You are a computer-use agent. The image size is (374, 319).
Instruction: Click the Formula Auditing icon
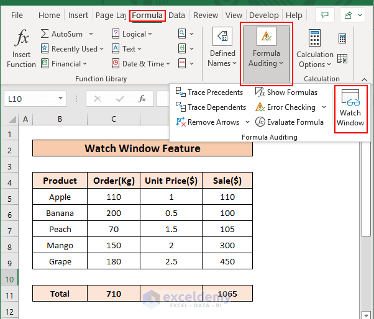point(266,36)
